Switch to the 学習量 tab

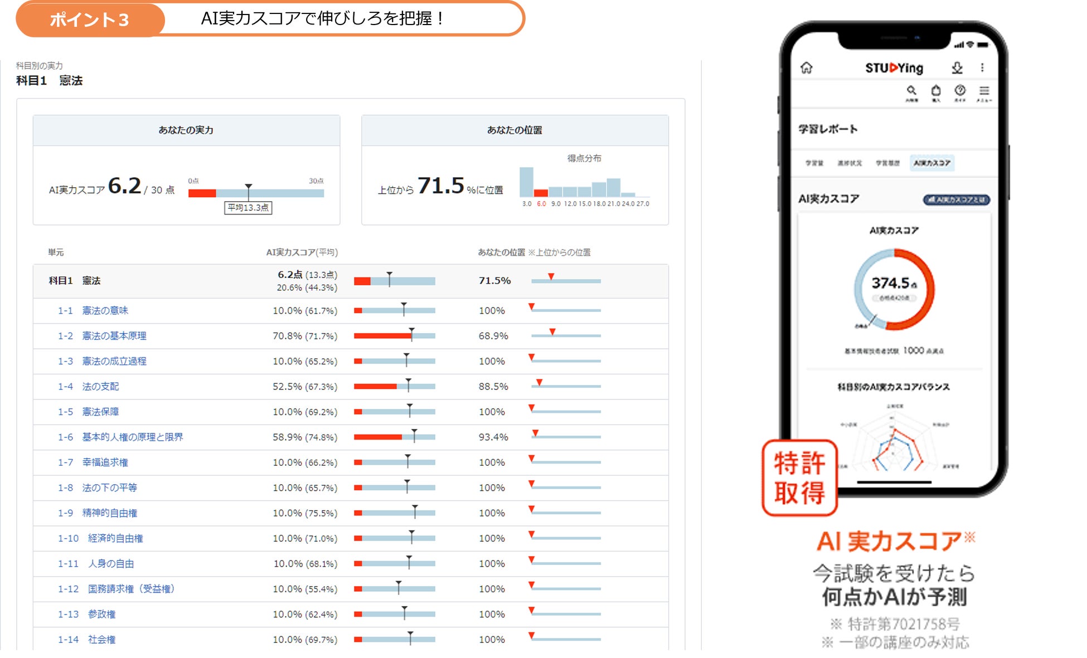pos(814,163)
